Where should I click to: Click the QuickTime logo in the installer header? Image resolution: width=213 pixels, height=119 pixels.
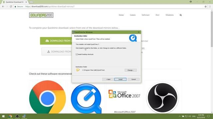(133, 38)
